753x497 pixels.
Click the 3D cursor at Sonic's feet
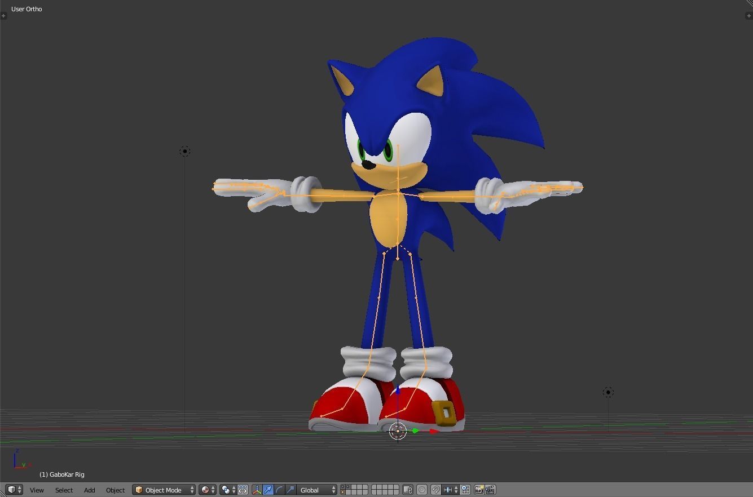[398, 431]
